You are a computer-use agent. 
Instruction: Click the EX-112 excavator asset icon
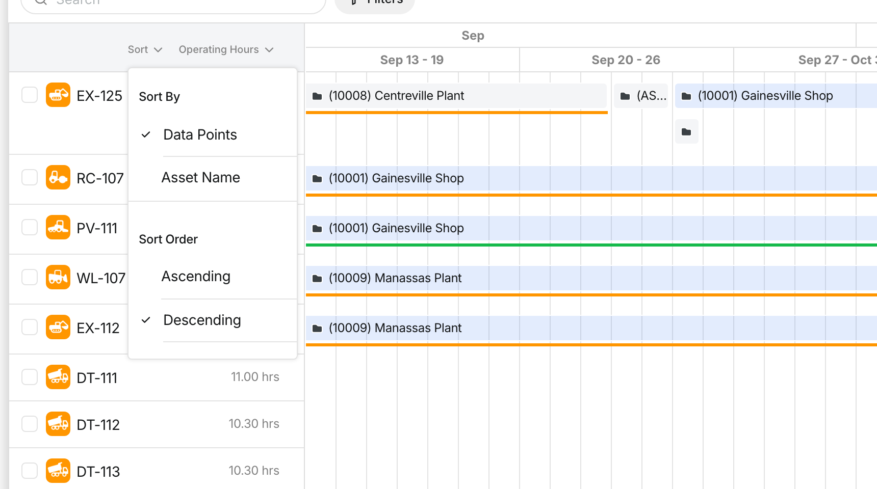[x=58, y=327]
